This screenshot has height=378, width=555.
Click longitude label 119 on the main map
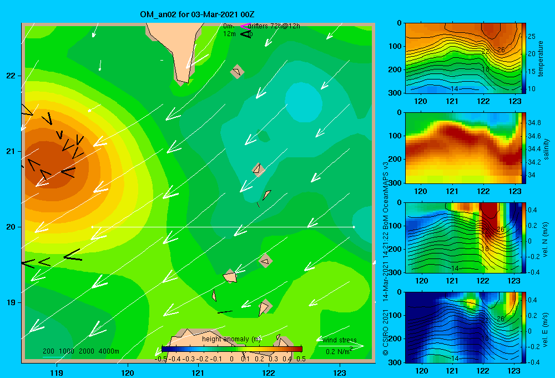coord(57,372)
